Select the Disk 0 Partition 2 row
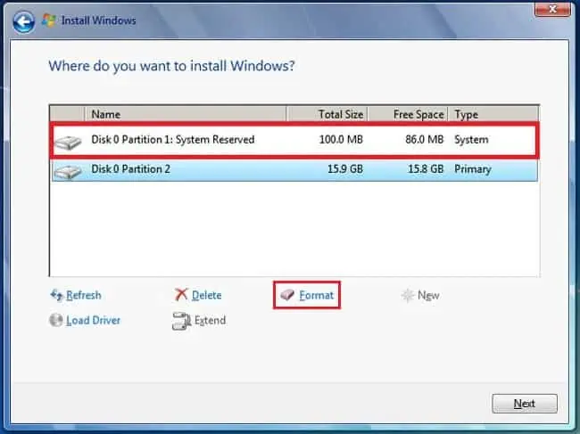The height and width of the screenshot is (434, 580). [294, 170]
